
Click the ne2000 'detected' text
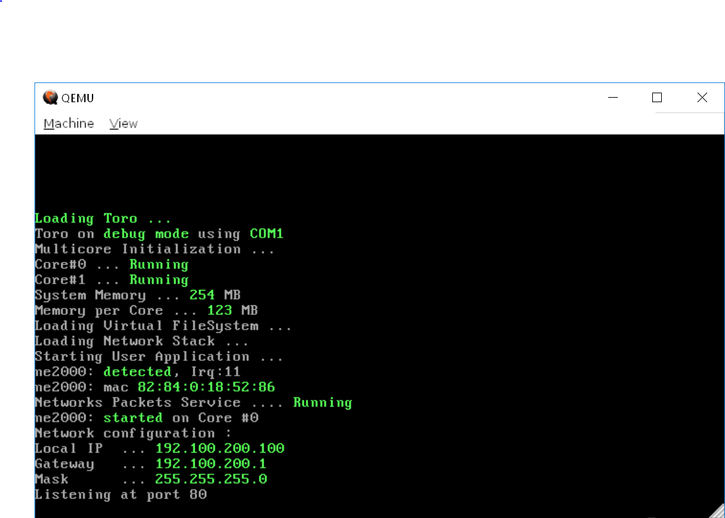click(137, 372)
